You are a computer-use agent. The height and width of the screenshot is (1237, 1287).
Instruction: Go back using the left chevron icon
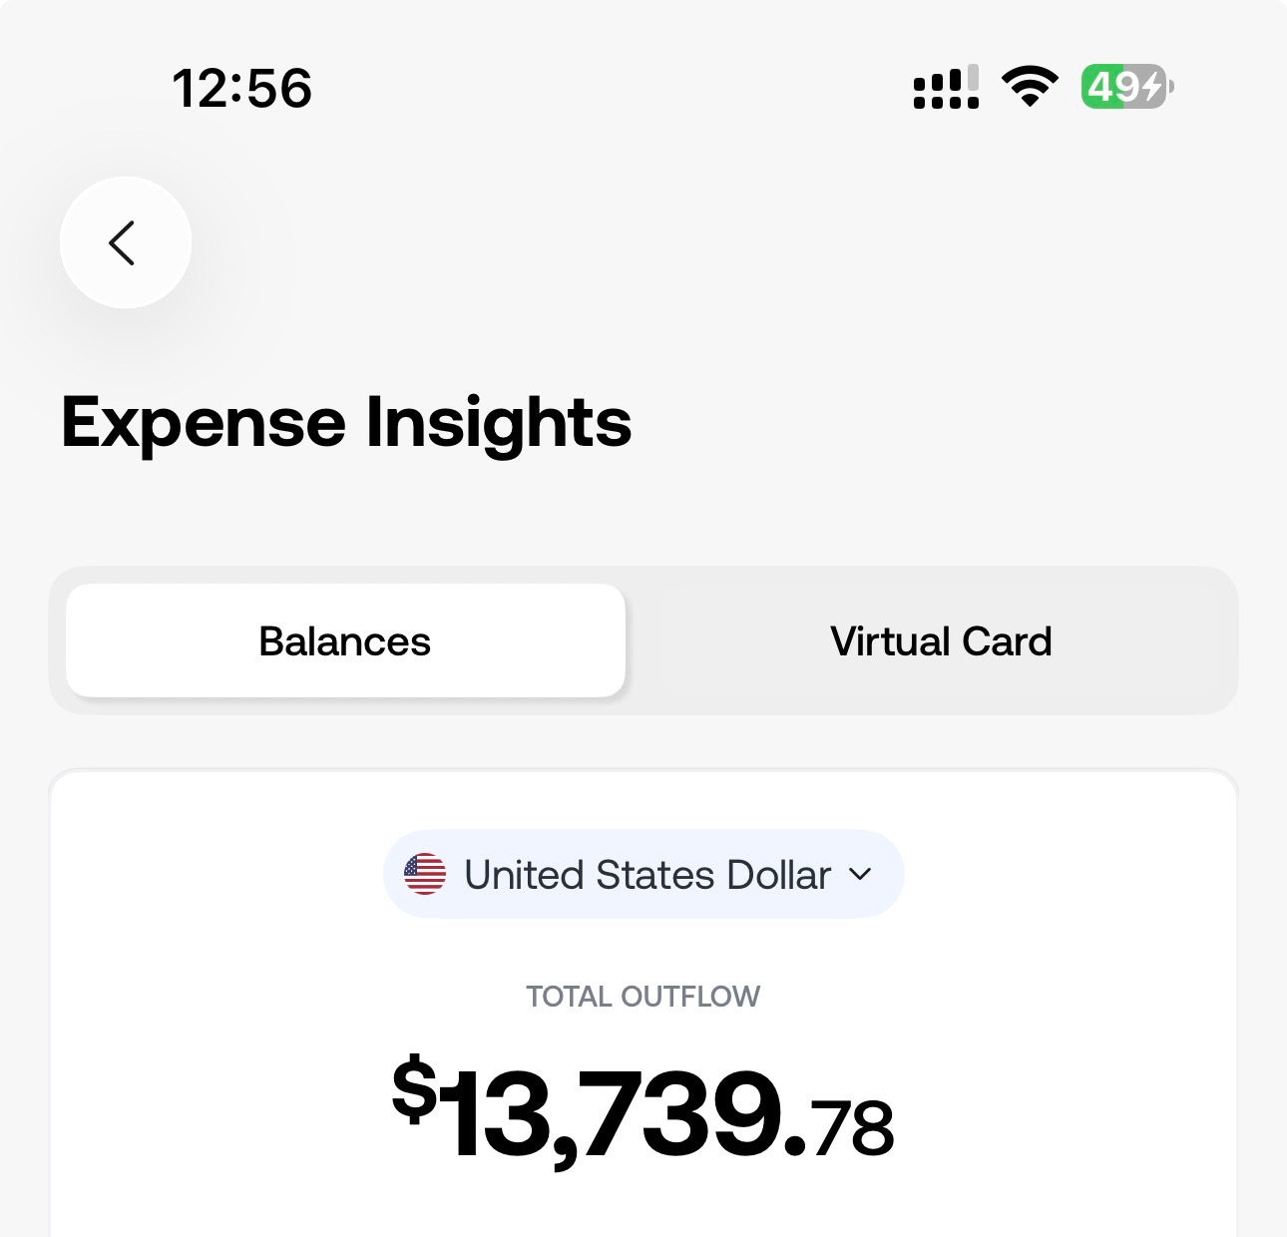[122, 242]
